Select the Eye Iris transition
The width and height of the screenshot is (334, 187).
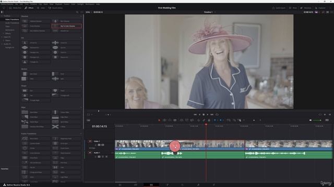66,48
